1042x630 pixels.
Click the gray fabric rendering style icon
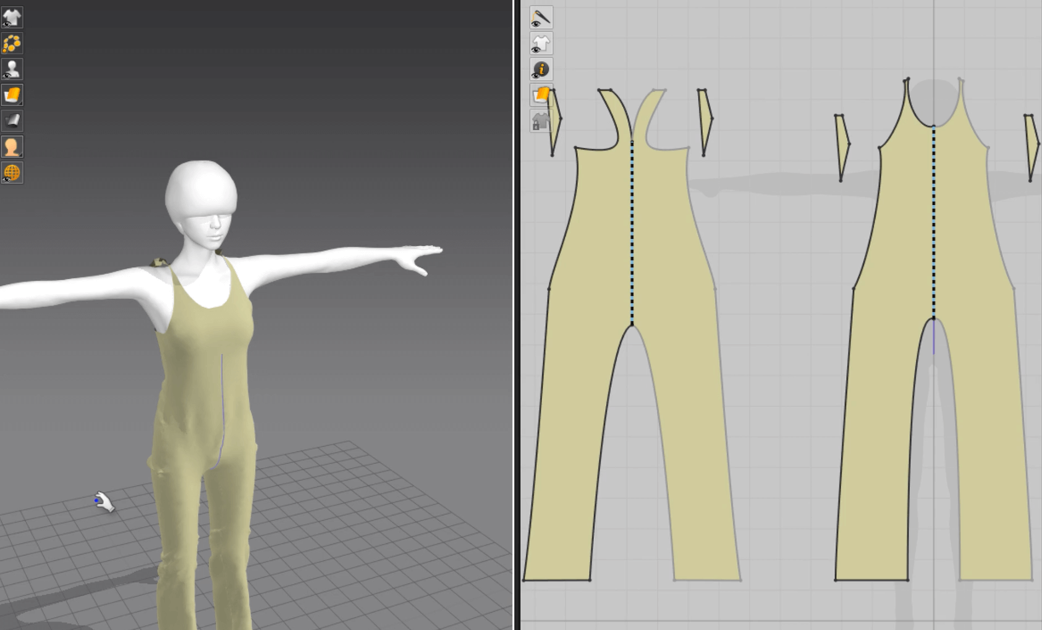[12, 120]
